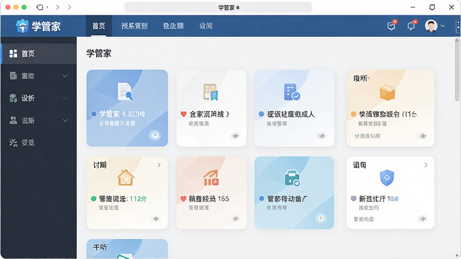Select 首页 in the left sidebar
This screenshot has width=461, height=259.
tap(39, 54)
